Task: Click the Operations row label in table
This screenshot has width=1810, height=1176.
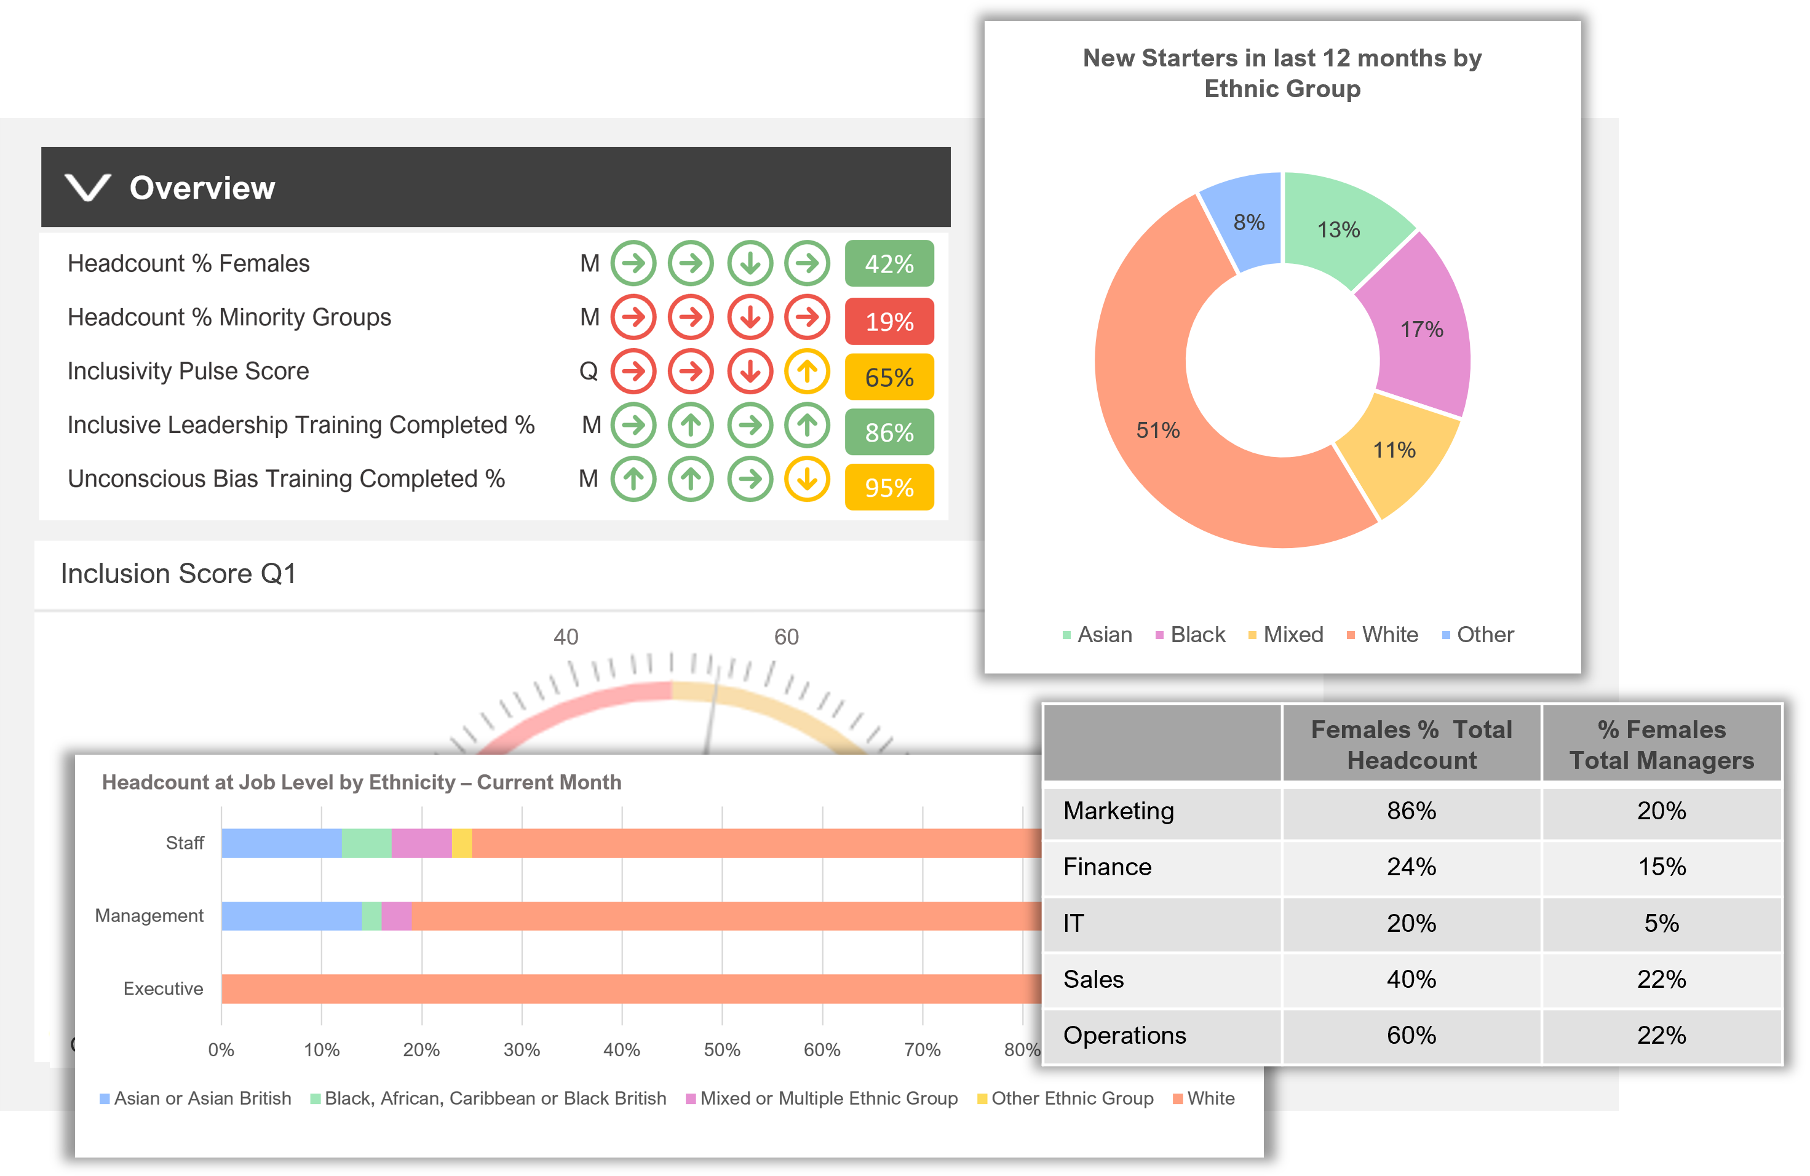Action: [1125, 1035]
